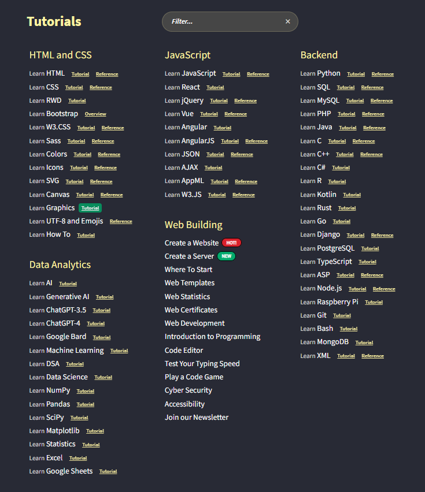Open the Learn Graphics Tutorial button

tap(90, 207)
